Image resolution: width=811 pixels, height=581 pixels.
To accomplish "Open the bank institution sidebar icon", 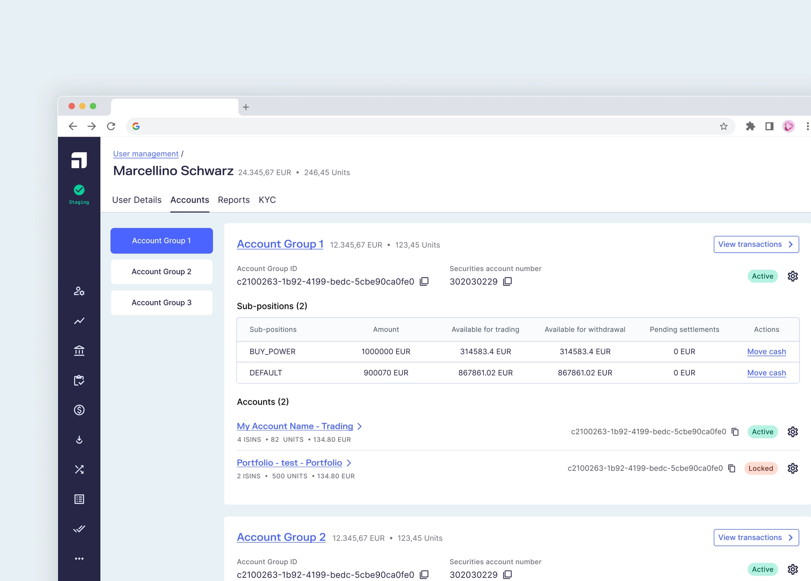I will tap(79, 350).
